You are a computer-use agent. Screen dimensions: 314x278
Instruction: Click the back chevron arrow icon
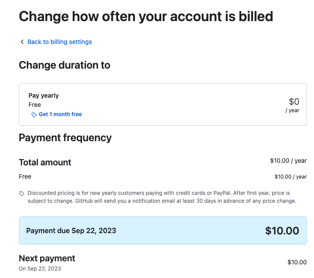22,42
